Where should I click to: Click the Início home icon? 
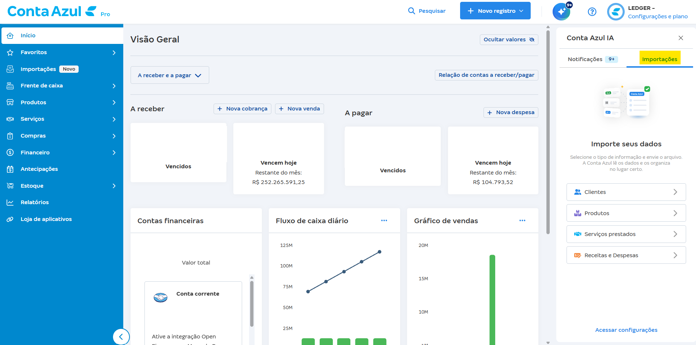tap(10, 35)
